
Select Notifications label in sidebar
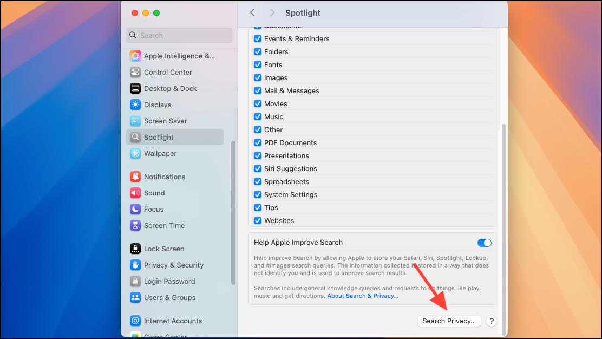(165, 177)
